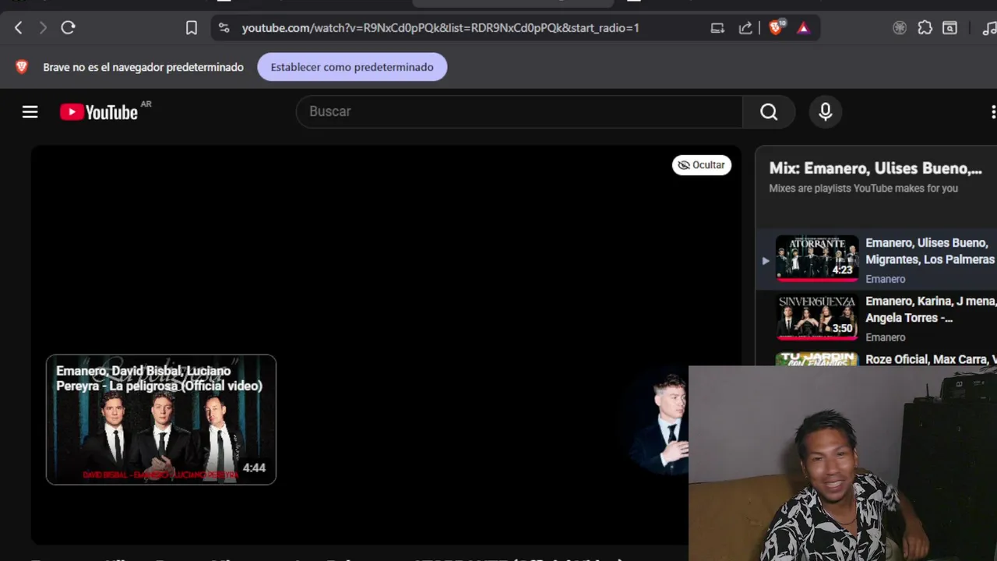Open the window-with-magnifier toolbar icon
The width and height of the screenshot is (997, 561).
pyautogui.click(x=949, y=28)
